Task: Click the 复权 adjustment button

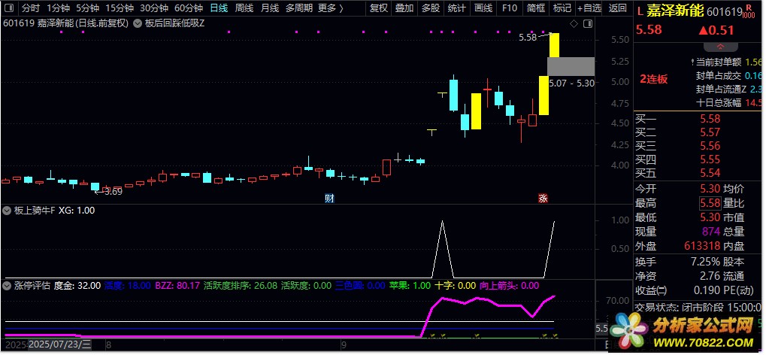Action: (379, 8)
